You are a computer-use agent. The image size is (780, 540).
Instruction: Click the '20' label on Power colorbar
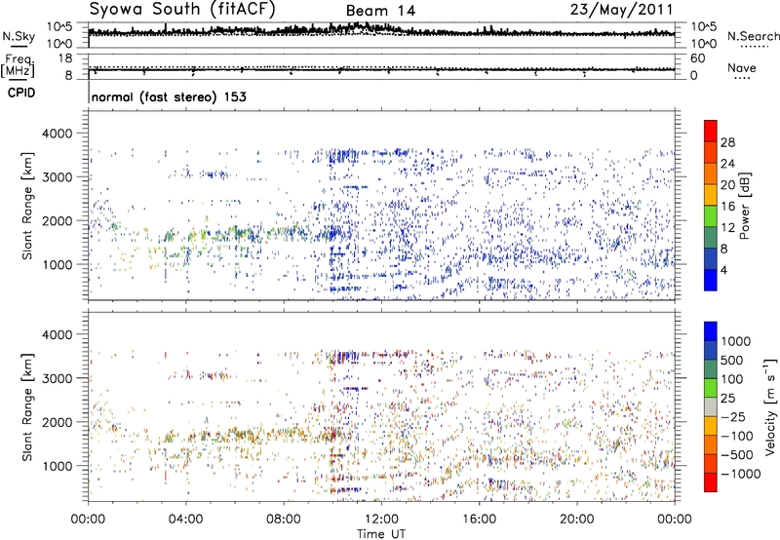coord(727,185)
